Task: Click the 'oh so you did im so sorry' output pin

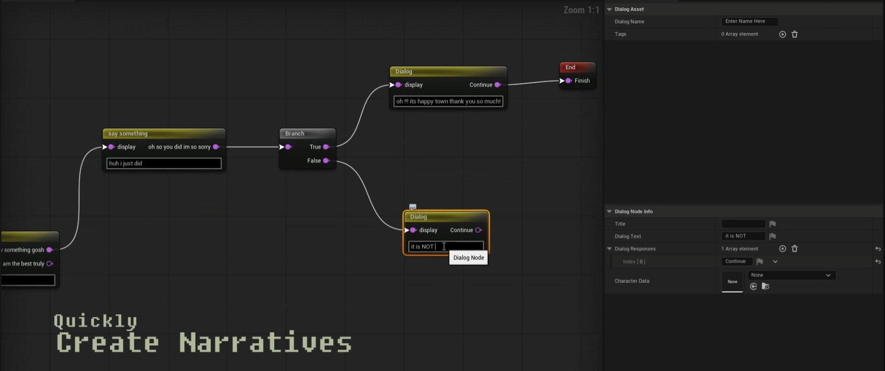Action: (216, 147)
